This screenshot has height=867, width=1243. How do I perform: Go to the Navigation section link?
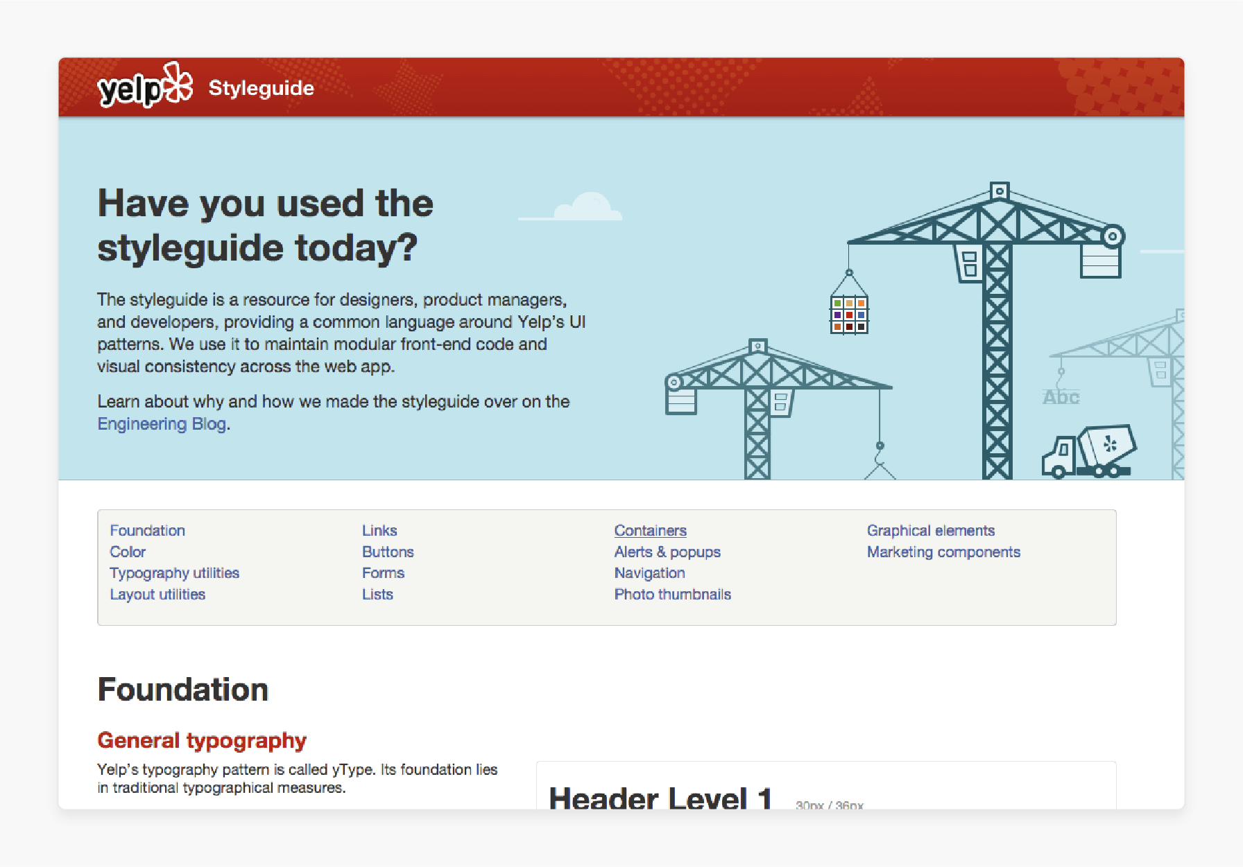[x=650, y=573]
